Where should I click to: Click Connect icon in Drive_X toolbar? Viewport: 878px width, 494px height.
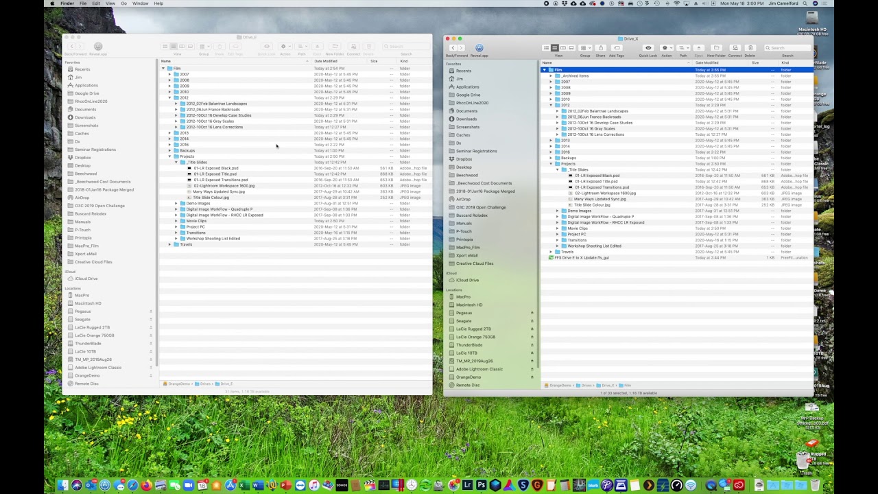735,48
